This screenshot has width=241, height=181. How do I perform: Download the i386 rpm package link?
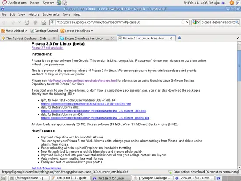click(86, 104)
